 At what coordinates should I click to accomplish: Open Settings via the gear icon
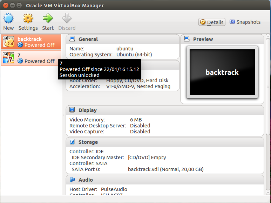pos(28,18)
